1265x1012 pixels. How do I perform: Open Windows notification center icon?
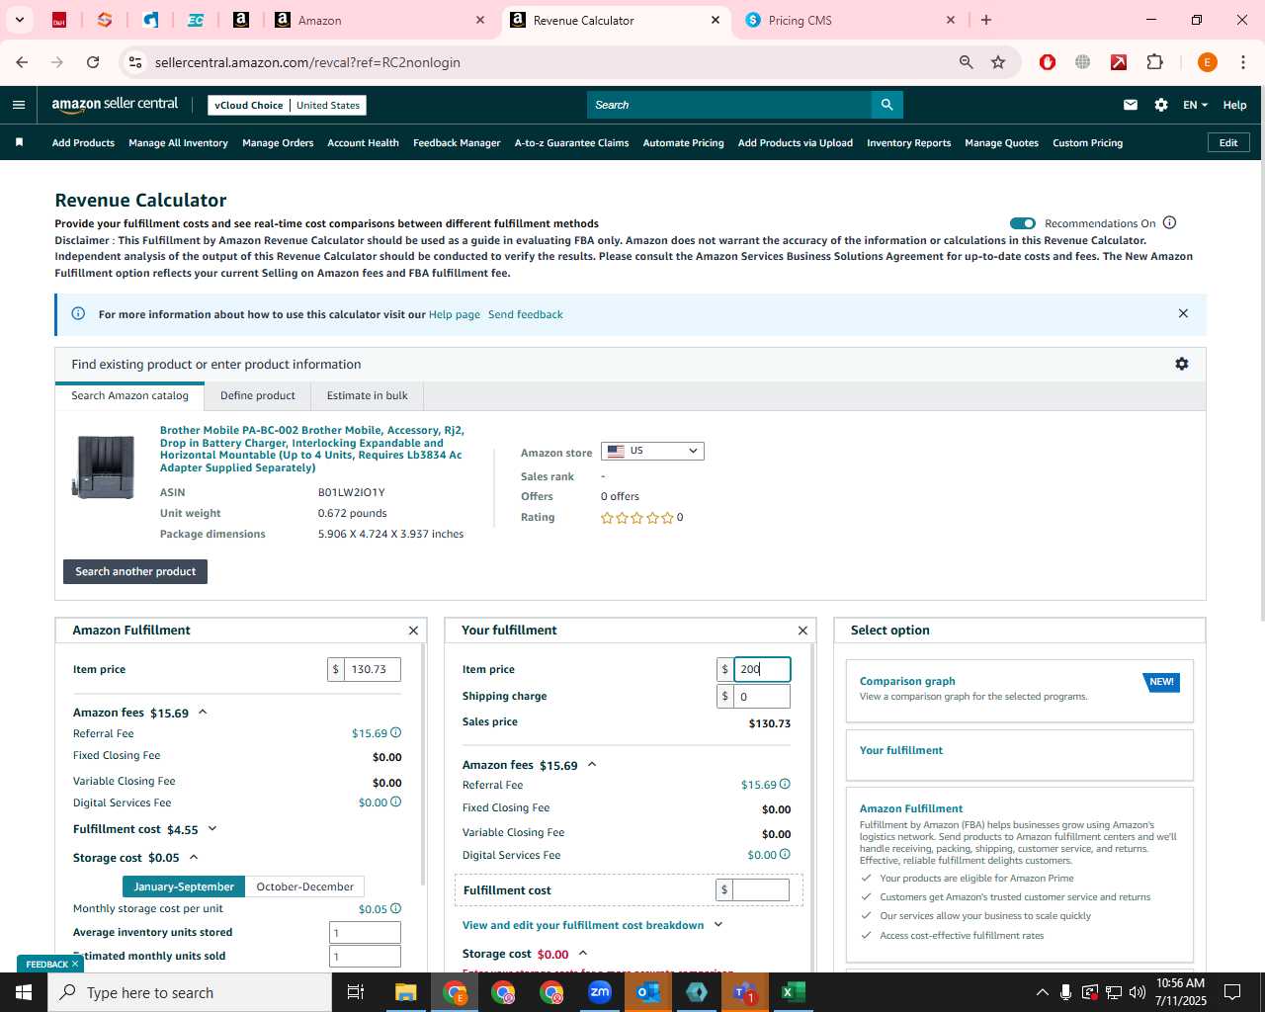(1232, 992)
